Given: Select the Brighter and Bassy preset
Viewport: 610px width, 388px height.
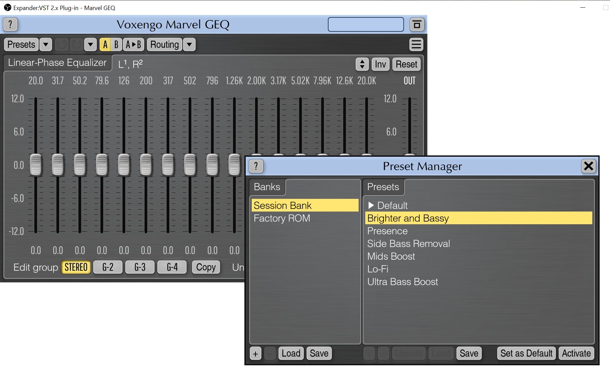Looking at the screenshot, I should pyautogui.click(x=479, y=218).
